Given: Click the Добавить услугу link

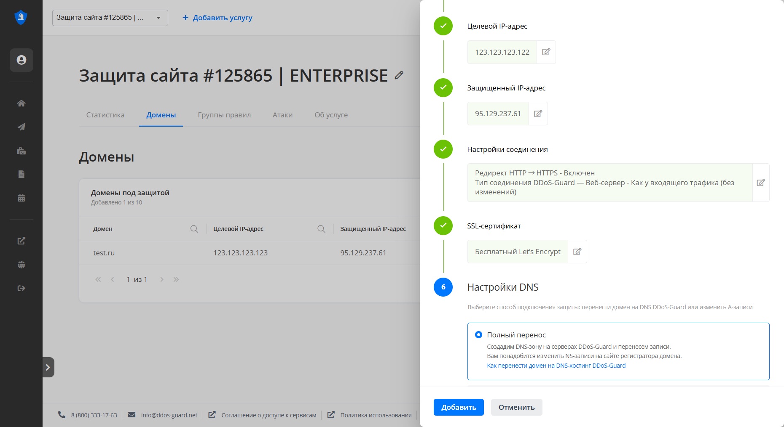Looking at the screenshot, I should point(217,18).
